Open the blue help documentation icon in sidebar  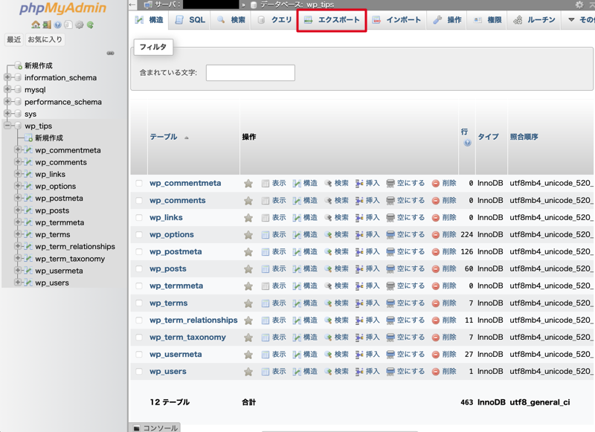(58, 25)
